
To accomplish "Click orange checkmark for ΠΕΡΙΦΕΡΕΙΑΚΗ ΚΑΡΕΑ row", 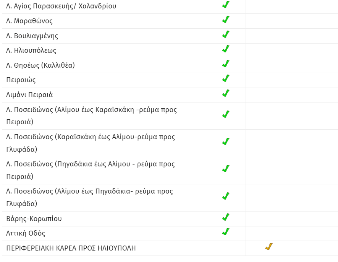I will click(x=269, y=246).
